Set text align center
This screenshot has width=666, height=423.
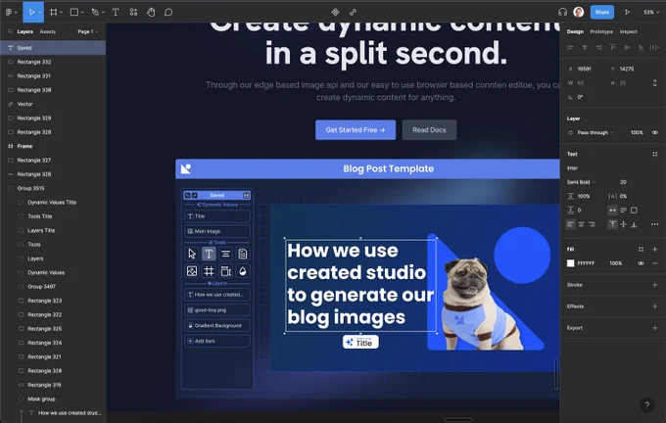581,224
